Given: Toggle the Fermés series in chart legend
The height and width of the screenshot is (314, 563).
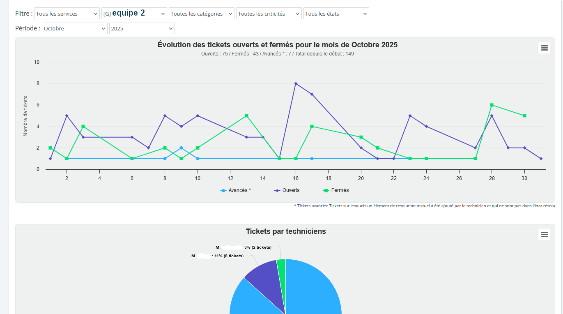Looking at the screenshot, I should click(336, 190).
